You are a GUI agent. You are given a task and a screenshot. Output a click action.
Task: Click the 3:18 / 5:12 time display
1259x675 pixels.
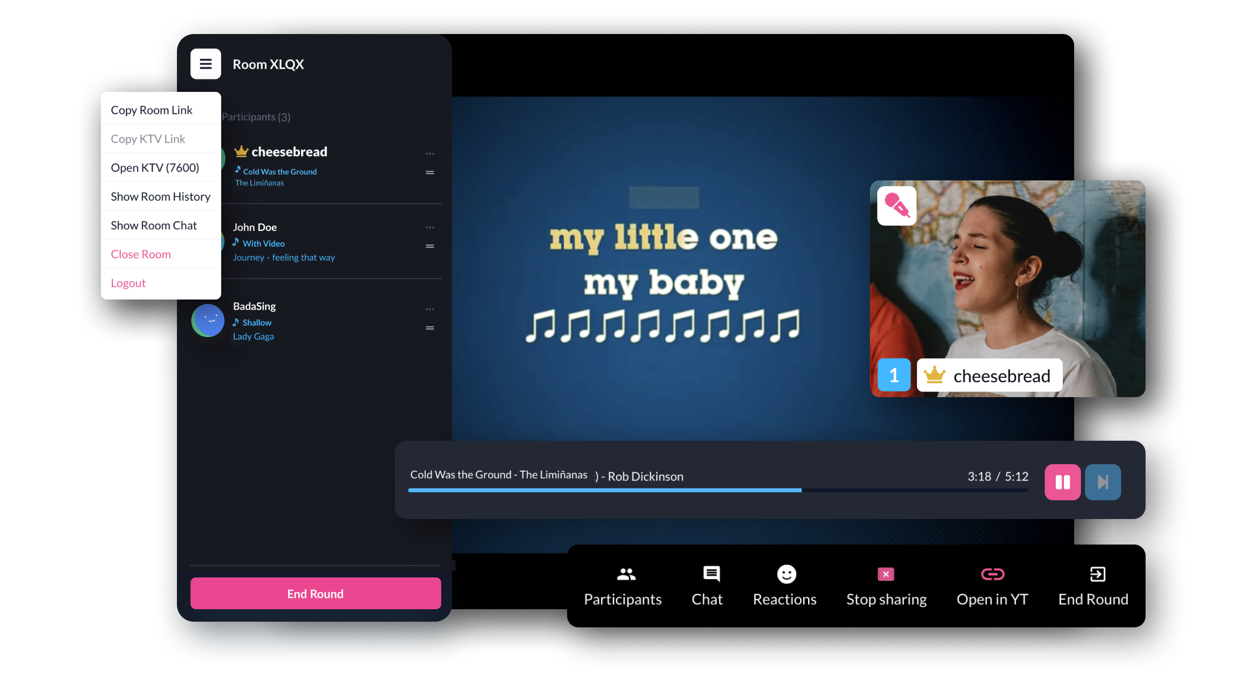tap(998, 476)
